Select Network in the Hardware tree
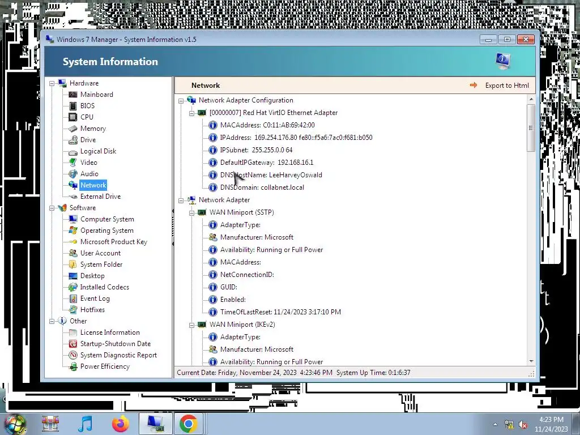The width and height of the screenshot is (580, 435). 93,185
